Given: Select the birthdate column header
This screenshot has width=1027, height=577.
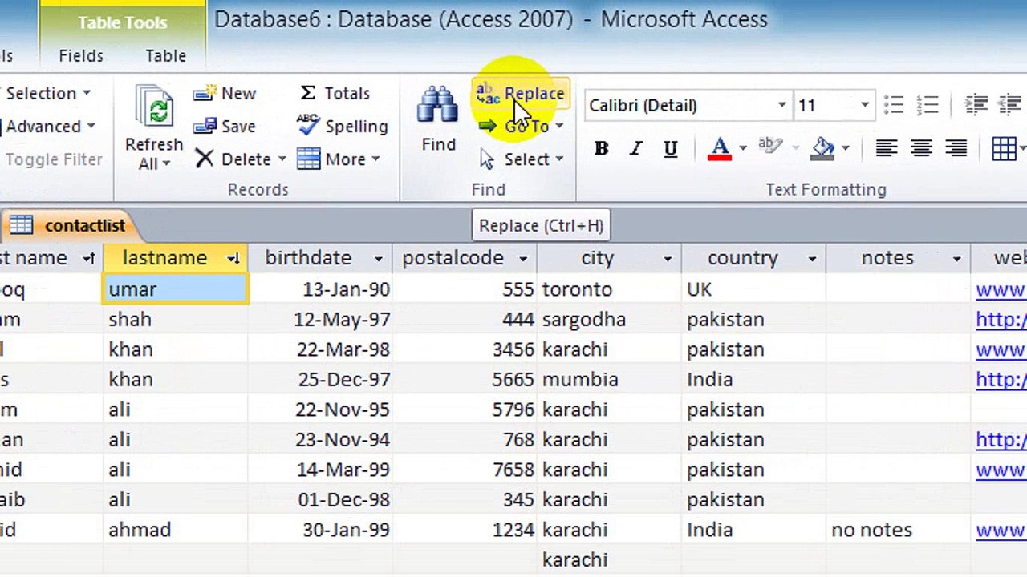Looking at the screenshot, I should click(x=320, y=258).
